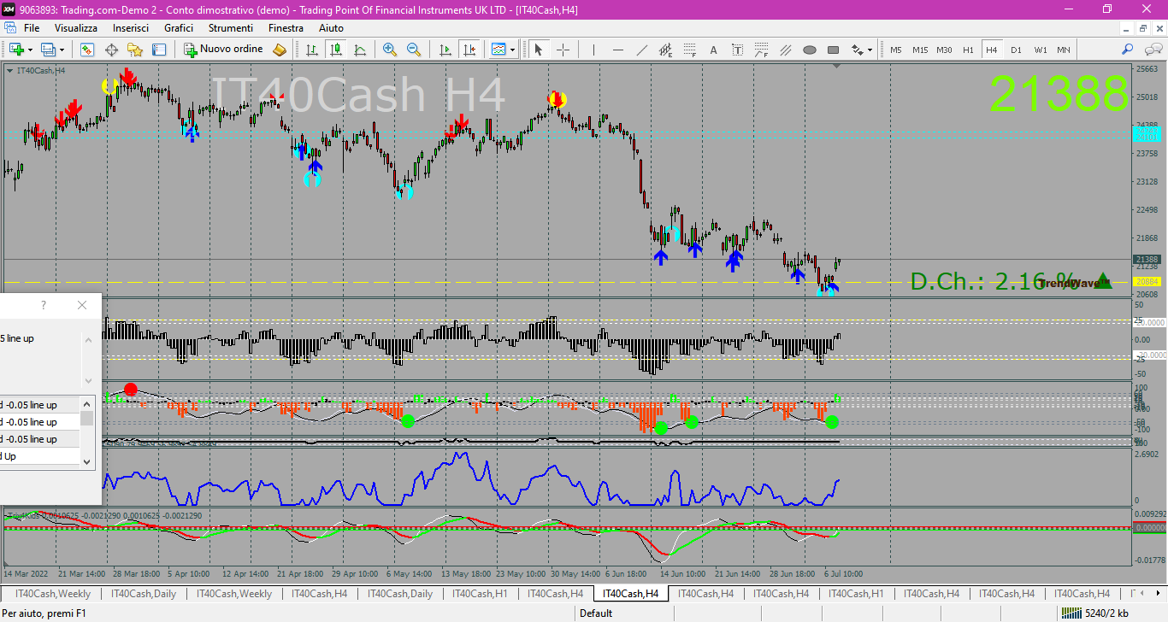
Task: Switch timeframe to M15
Action: pos(920,50)
